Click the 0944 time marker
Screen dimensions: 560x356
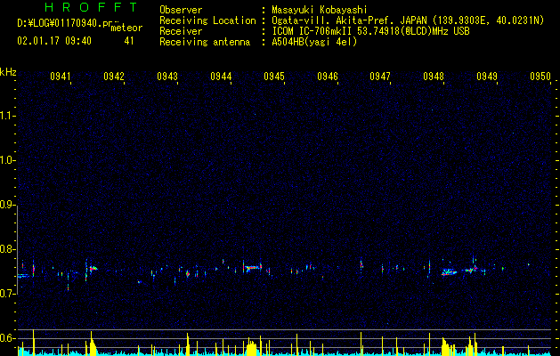click(x=221, y=77)
